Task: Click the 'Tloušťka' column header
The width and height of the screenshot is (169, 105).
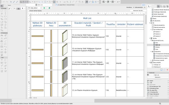Action: coord(110,24)
